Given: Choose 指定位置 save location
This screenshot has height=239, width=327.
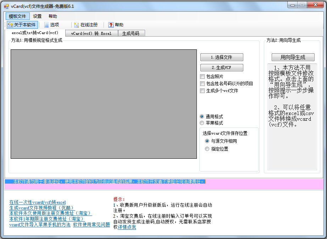Looking at the screenshot, I should coord(216,149).
